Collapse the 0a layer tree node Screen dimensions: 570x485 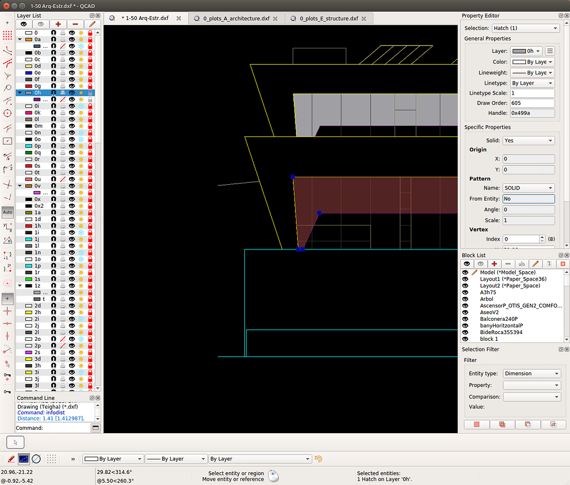pos(19,40)
